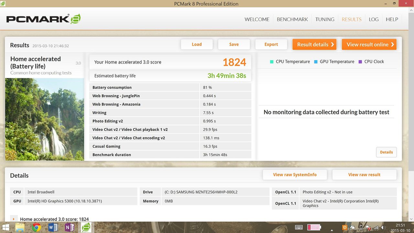Expand the Home accelerated 3.0 score row

14,219
